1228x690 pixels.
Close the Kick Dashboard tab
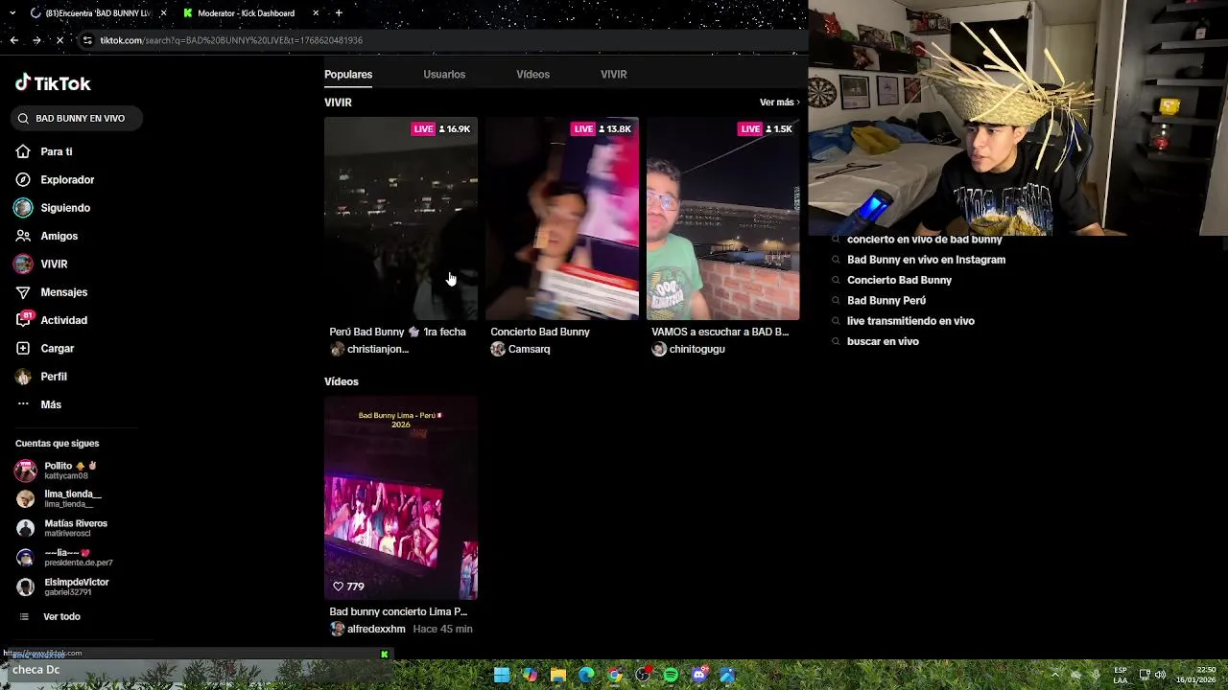coord(316,12)
